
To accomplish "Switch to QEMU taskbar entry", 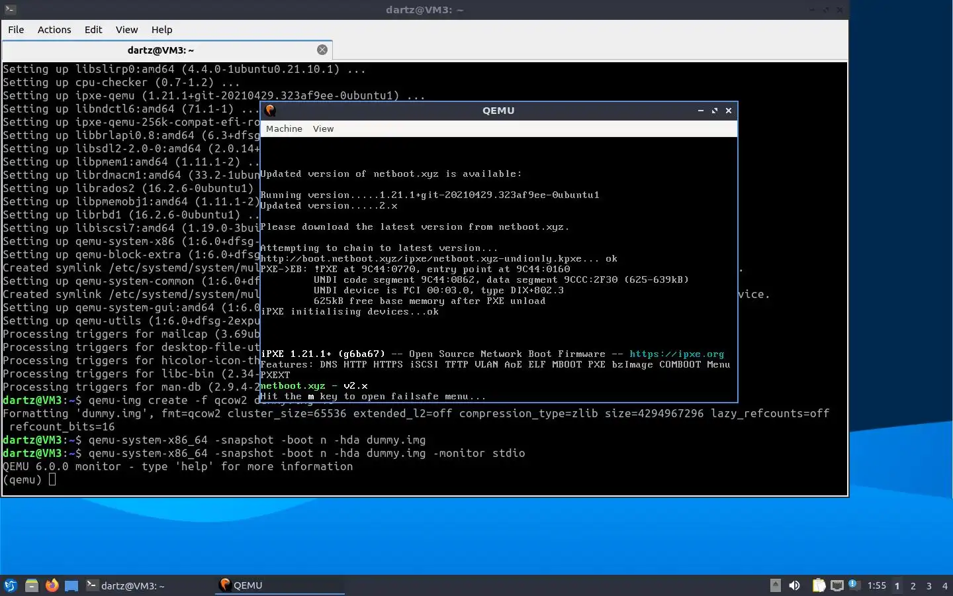I will click(x=279, y=585).
